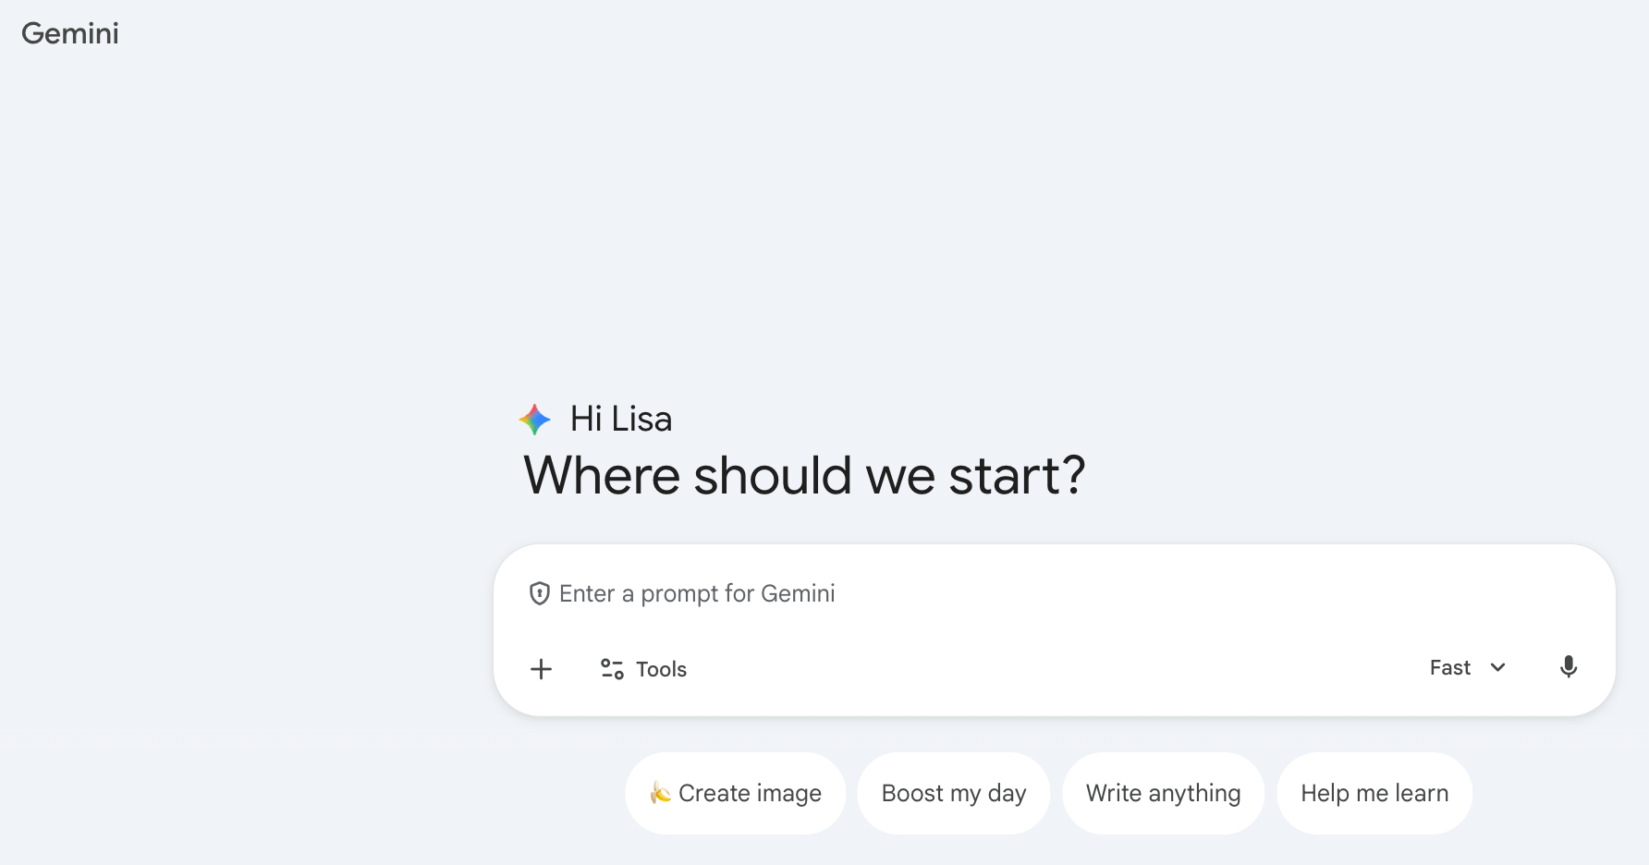Click the banana icon on Create image chip
Viewport: 1649px width, 865px height.
(x=662, y=793)
